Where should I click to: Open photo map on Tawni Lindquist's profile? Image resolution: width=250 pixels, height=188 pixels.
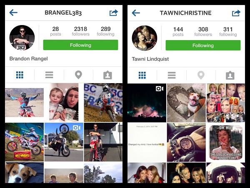click(201, 75)
